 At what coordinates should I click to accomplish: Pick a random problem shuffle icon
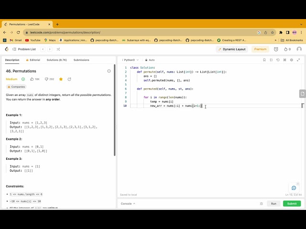click(58, 49)
